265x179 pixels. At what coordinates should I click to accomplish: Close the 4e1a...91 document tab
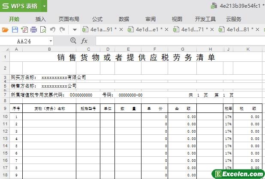(121, 30)
